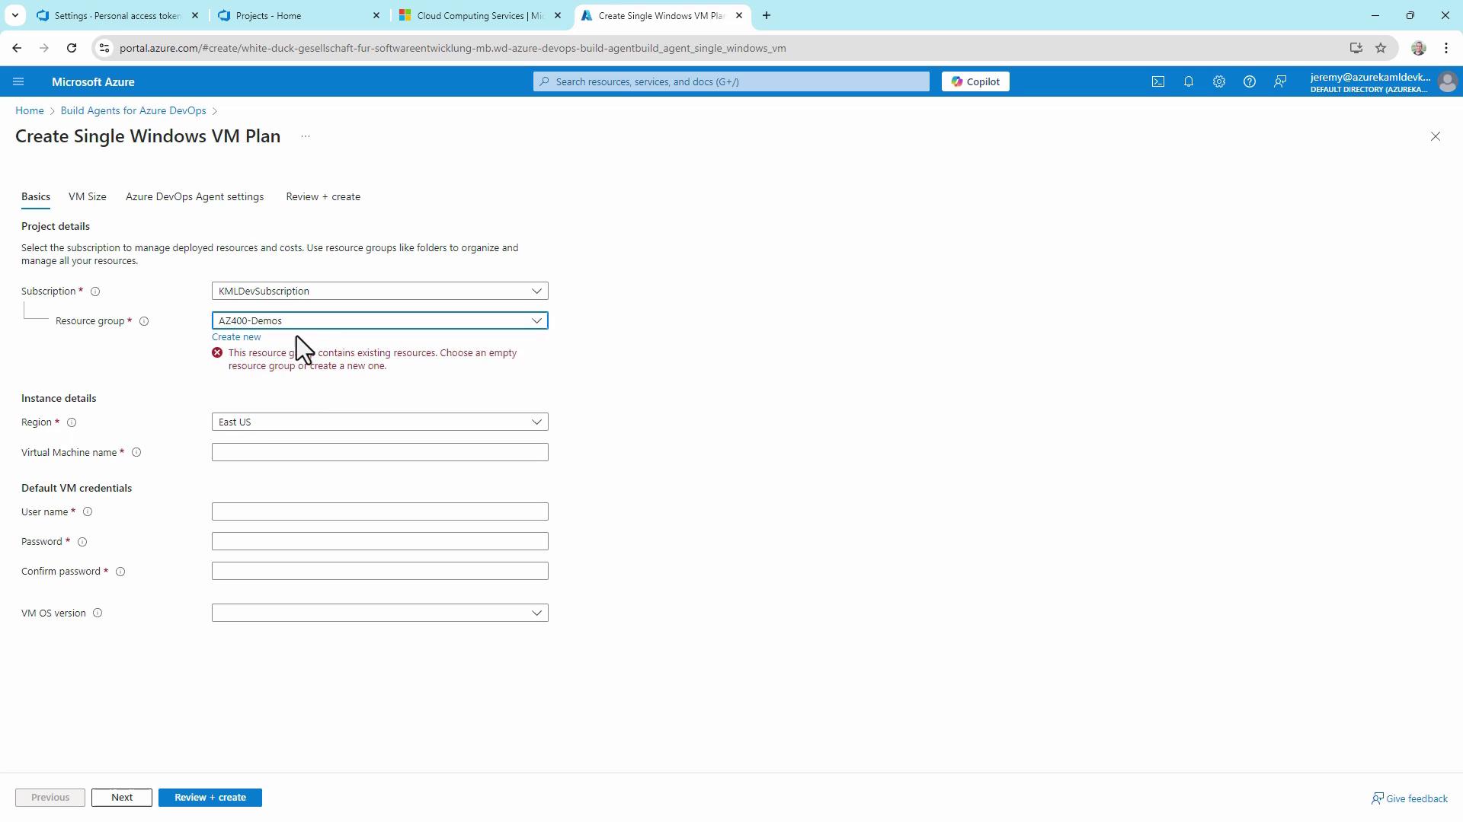The image size is (1463, 822).
Task: Click the info icon next to Subscription
Action: click(x=95, y=292)
